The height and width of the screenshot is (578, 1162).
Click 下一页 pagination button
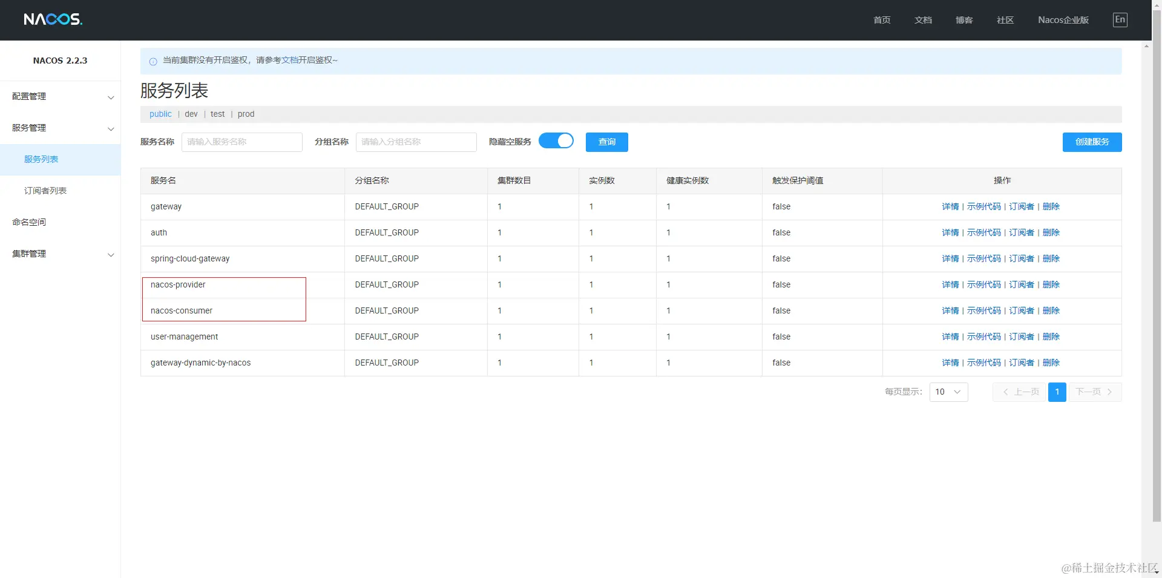coord(1095,392)
